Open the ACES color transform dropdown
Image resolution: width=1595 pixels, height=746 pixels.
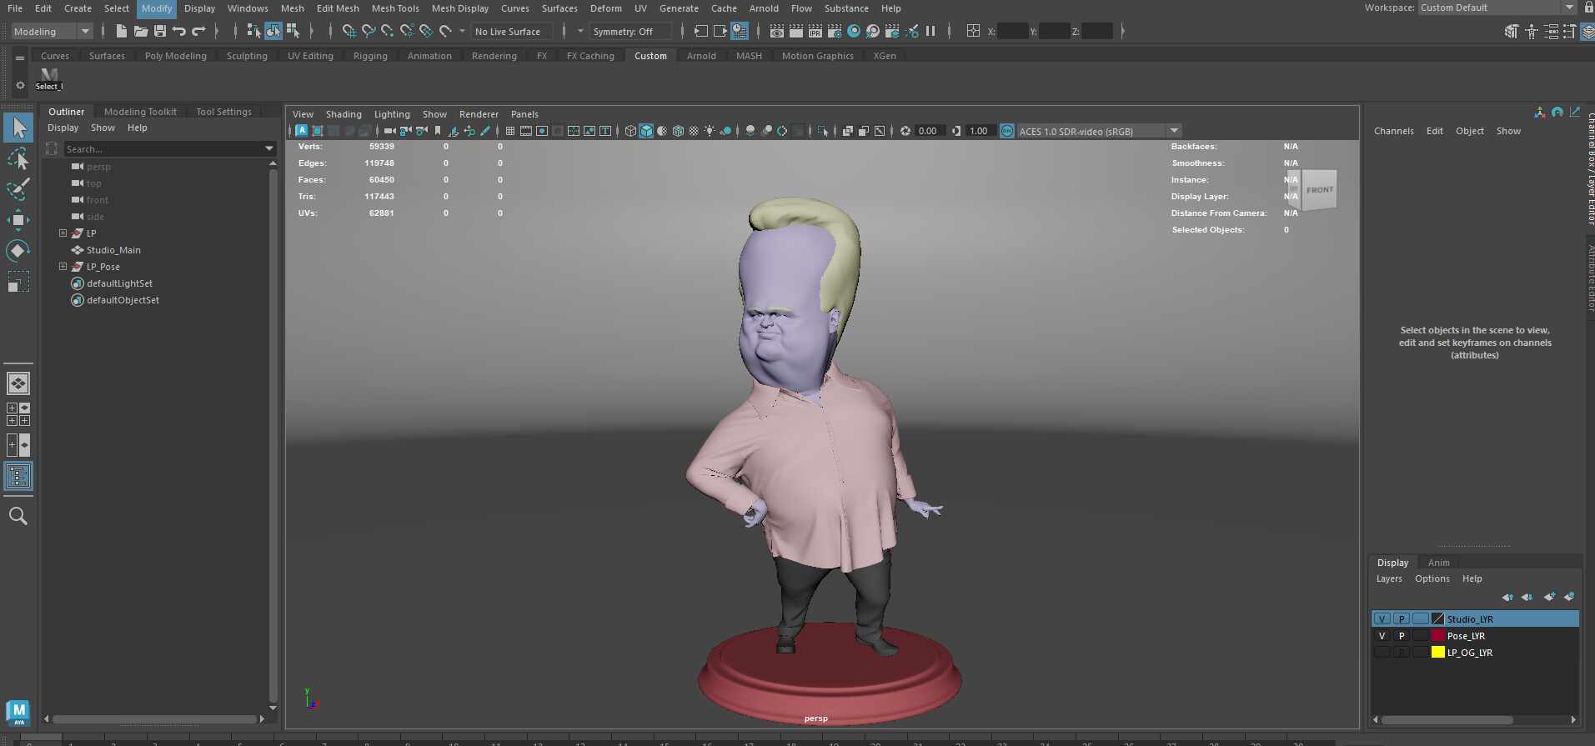click(1174, 131)
